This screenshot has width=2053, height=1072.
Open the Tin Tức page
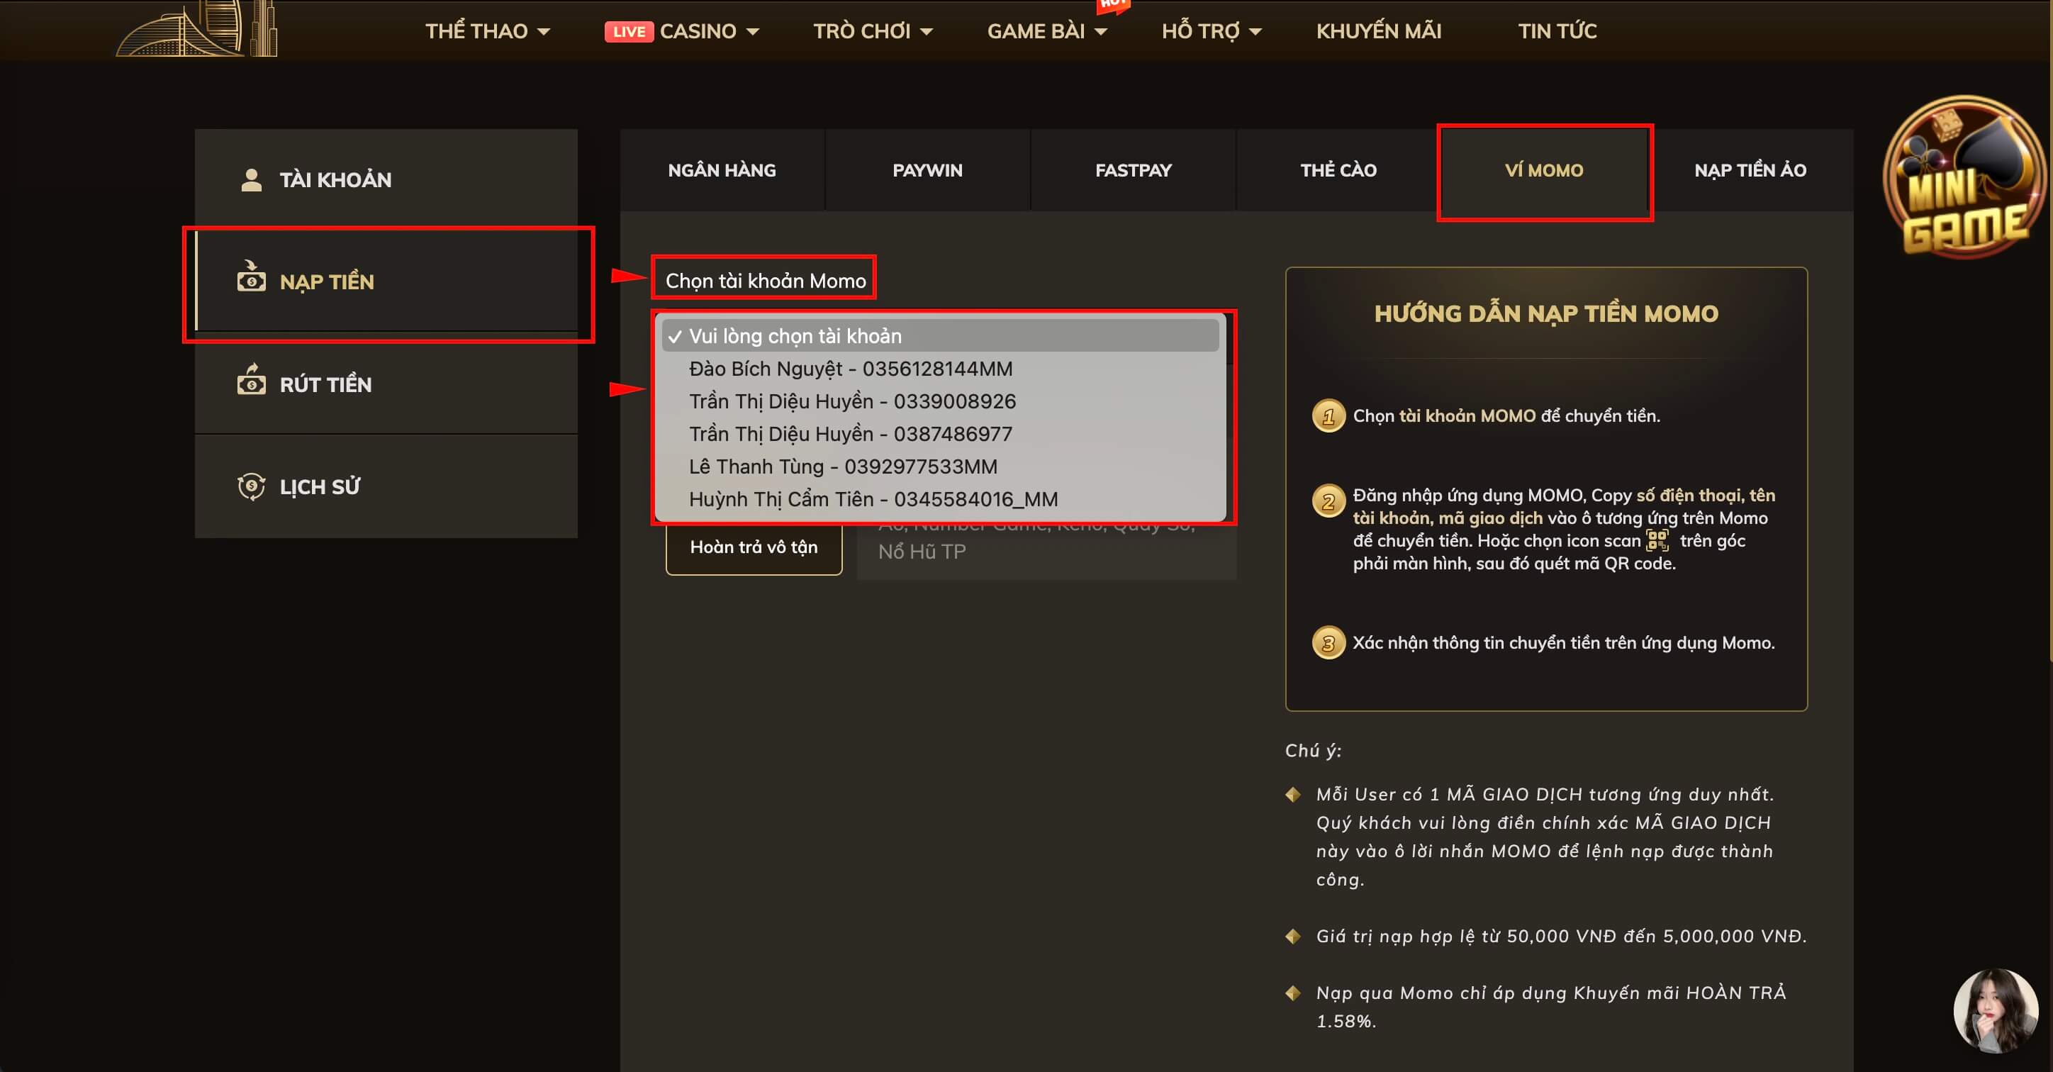[x=1557, y=31]
